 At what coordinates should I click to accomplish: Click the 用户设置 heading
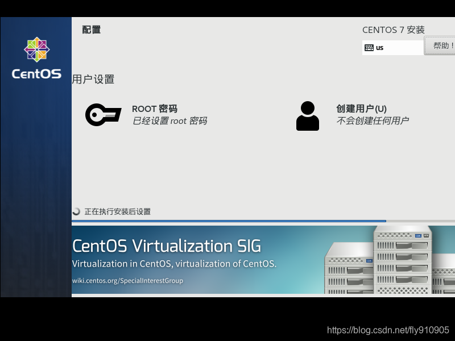93,79
